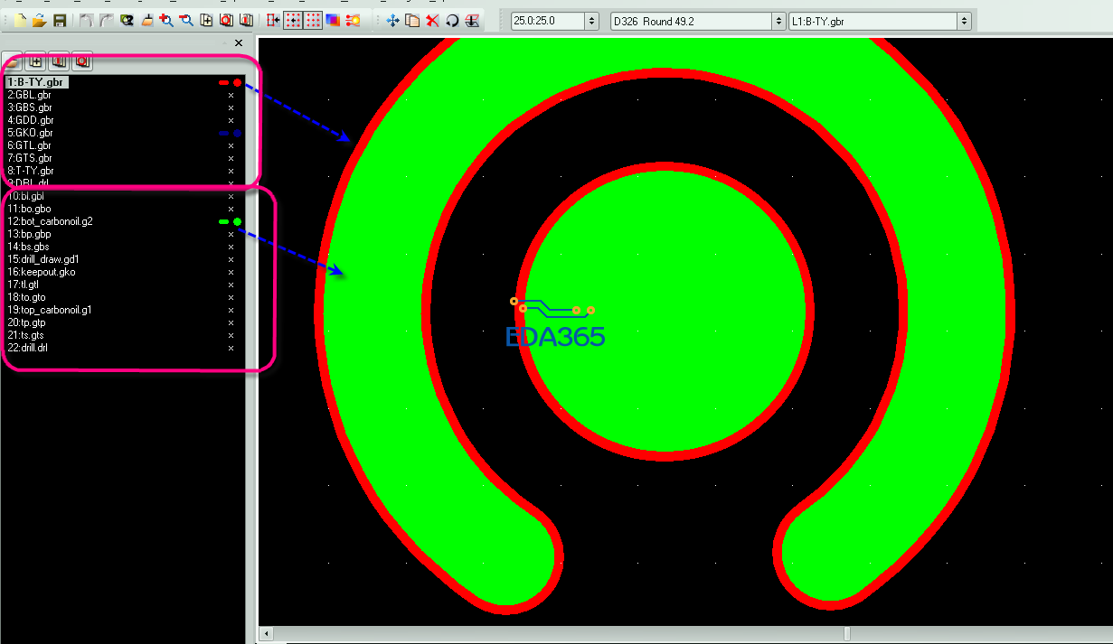Select layer 18:to.gto in the list
This screenshot has width=1113, height=644.
pyautogui.click(x=26, y=297)
